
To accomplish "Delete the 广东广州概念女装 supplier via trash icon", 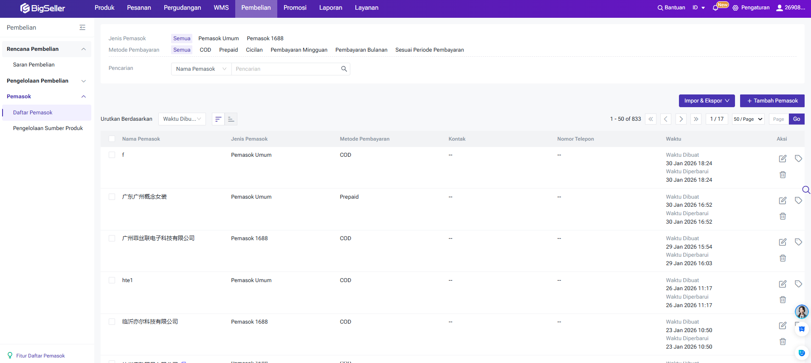I will [783, 216].
